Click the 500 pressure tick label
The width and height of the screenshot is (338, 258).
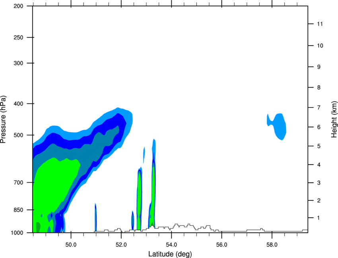pyautogui.click(x=18, y=135)
